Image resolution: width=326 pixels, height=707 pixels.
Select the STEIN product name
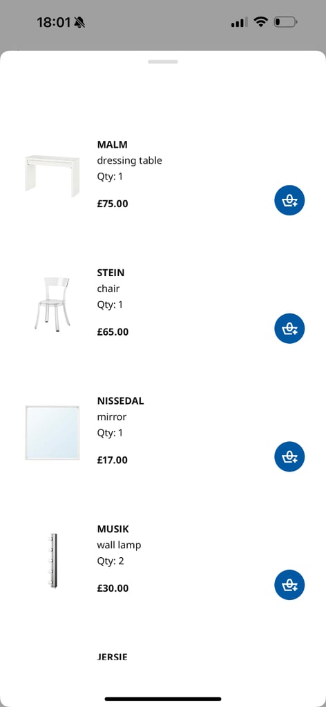click(x=111, y=273)
